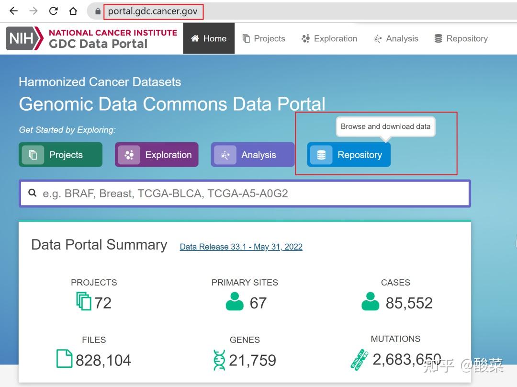Click the magnifier icon in the search box
This screenshot has width=517, height=387.
click(x=33, y=193)
